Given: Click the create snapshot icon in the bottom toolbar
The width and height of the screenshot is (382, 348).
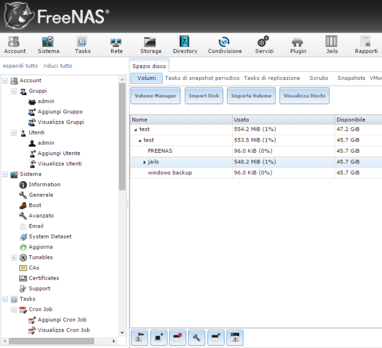Looking at the screenshot, I should tap(234, 337).
